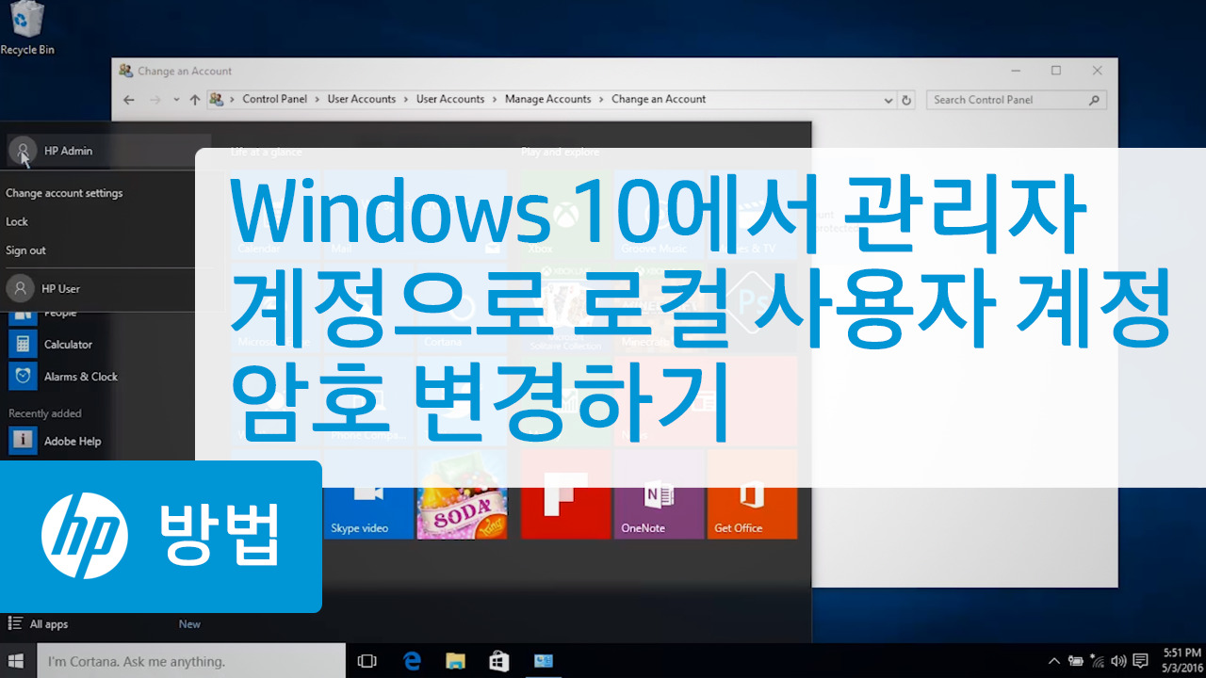Open the volume control in system tray
The width and height of the screenshot is (1206, 678).
pos(1117,660)
